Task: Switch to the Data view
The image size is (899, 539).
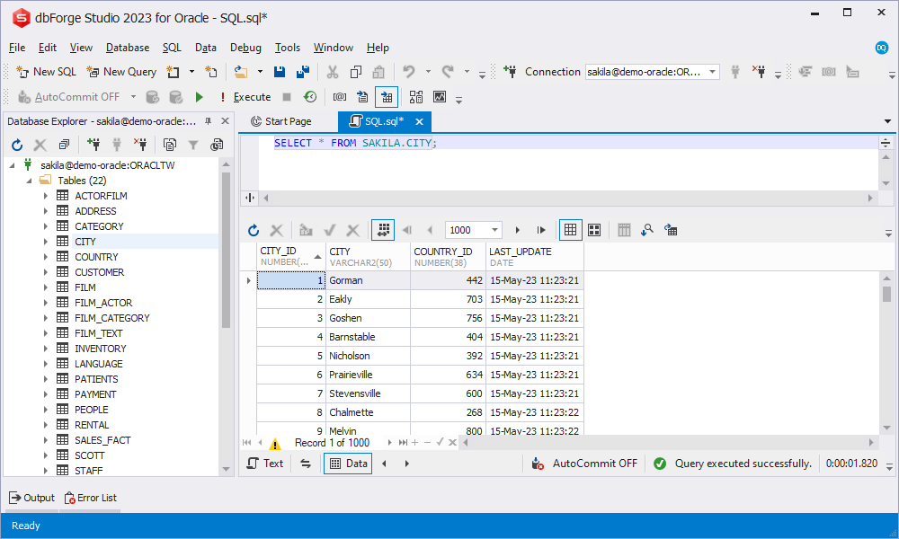Action: pyautogui.click(x=348, y=464)
